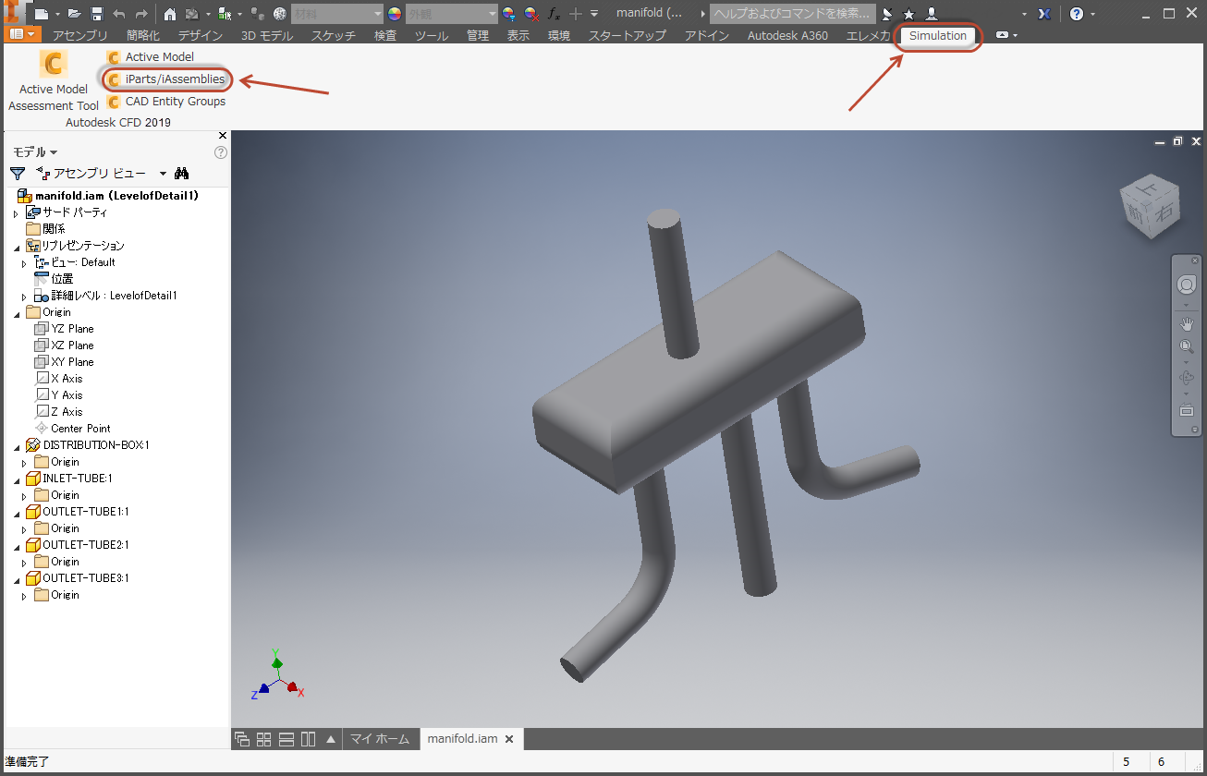Image resolution: width=1207 pixels, height=776 pixels.
Task: Switch to the 3D モデル ribbon tab
Action: click(x=267, y=36)
